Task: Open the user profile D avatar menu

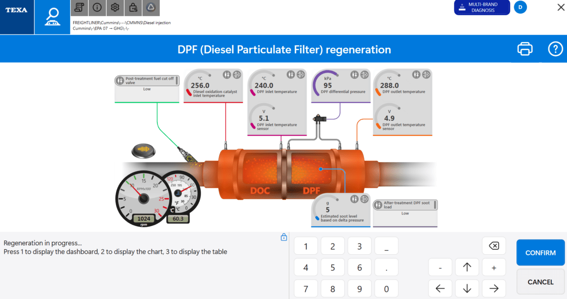Action: tap(520, 7)
